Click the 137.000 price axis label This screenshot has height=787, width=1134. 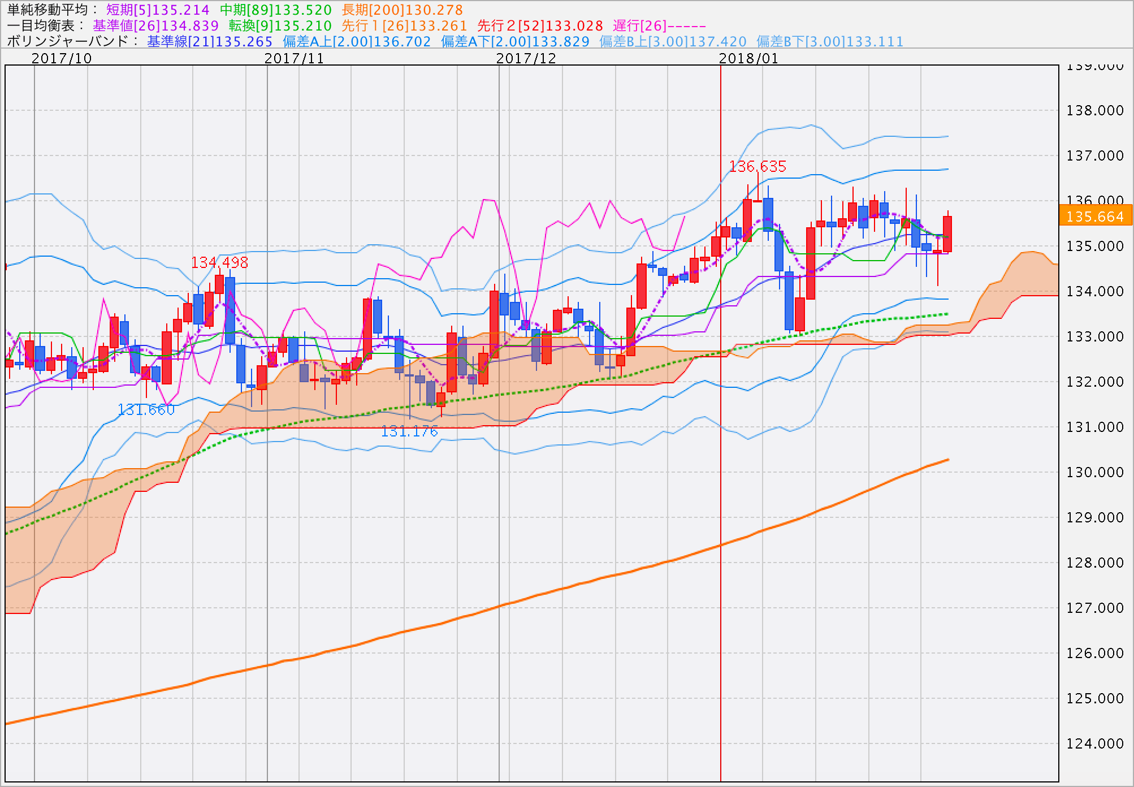(x=1095, y=155)
